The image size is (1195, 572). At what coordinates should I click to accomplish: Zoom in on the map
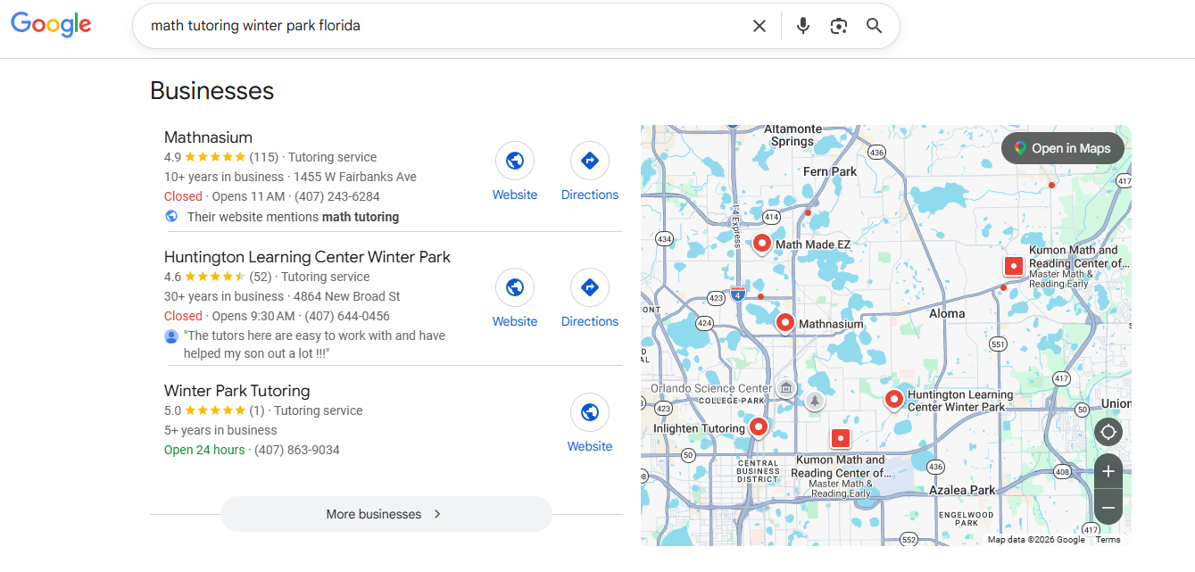tap(1108, 471)
